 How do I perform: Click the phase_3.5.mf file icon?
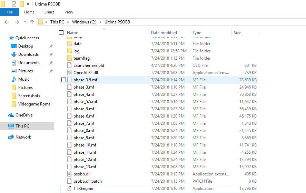(69, 80)
